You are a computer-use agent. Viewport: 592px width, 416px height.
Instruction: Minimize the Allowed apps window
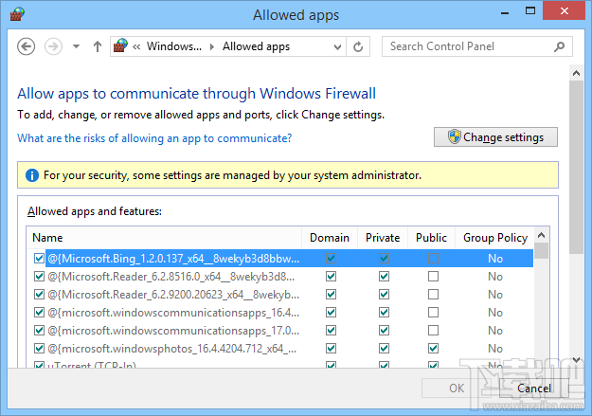coord(505,12)
